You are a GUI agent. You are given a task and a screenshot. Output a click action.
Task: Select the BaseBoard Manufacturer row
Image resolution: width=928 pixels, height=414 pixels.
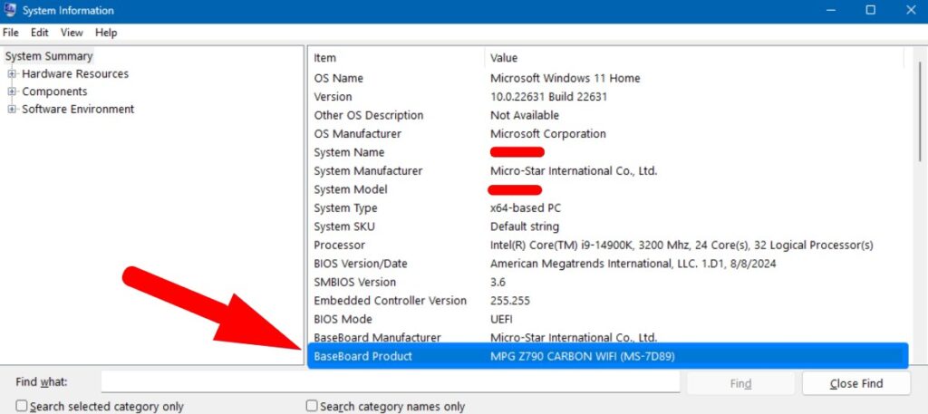(608, 337)
